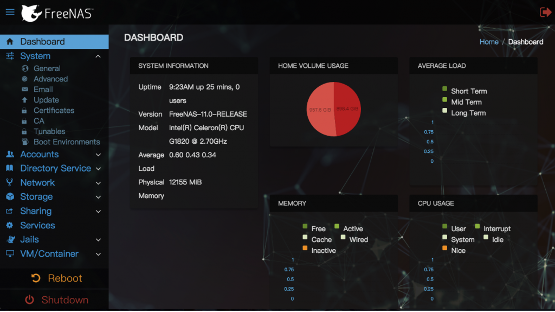Image resolution: width=555 pixels, height=312 pixels.
Task: Click the lock icon beside Tunables
Action: [24, 131]
